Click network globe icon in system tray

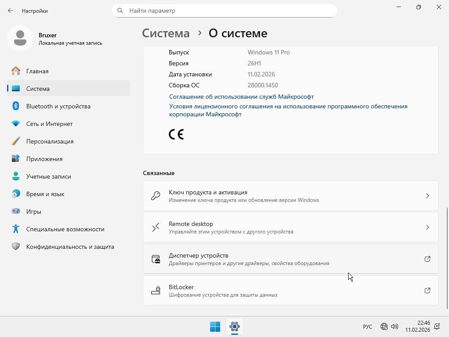coord(384,326)
